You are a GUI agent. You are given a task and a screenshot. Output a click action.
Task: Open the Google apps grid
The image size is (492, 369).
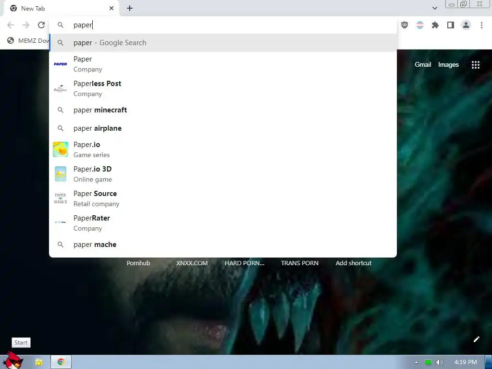476,65
